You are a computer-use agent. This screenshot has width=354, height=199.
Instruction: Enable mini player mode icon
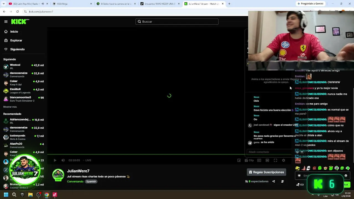[x=239, y=160]
